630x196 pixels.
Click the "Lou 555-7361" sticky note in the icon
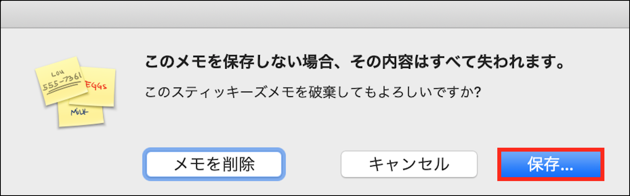point(61,81)
